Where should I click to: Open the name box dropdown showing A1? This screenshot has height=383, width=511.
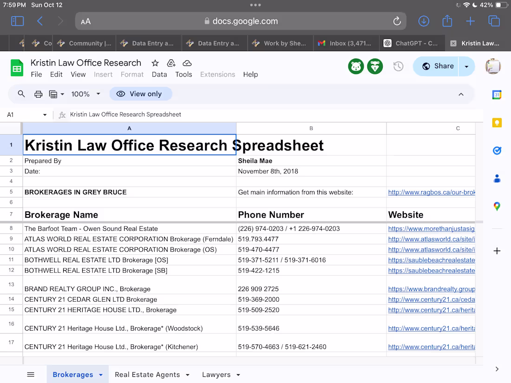(45, 115)
